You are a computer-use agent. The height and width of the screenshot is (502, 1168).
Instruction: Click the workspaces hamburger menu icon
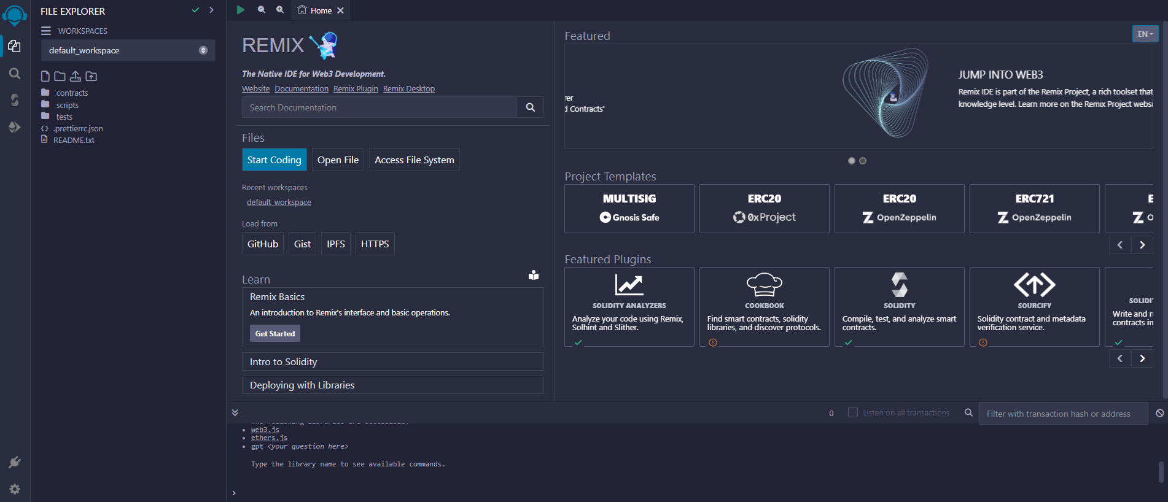(46, 31)
